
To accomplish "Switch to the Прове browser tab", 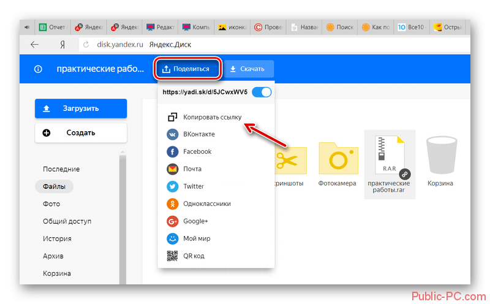I will [x=268, y=28].
